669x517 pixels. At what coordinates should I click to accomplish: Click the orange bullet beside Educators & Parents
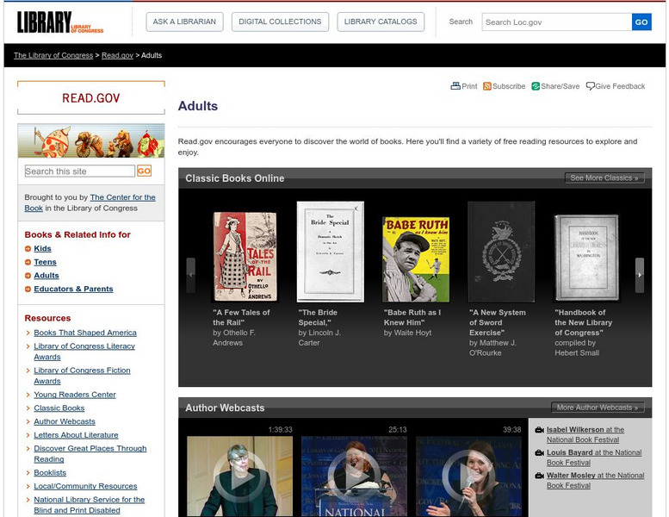tap(28, 289)
